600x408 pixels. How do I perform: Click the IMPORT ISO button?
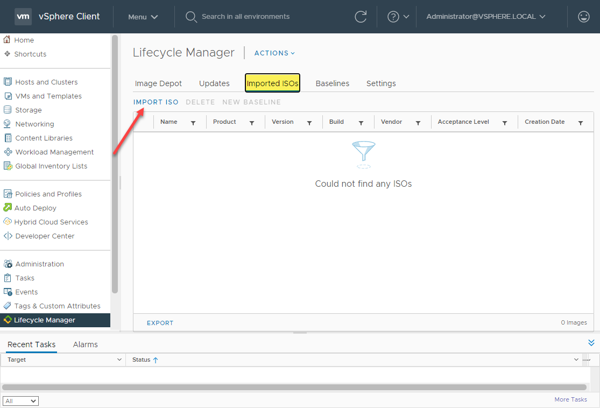point(156,102)
